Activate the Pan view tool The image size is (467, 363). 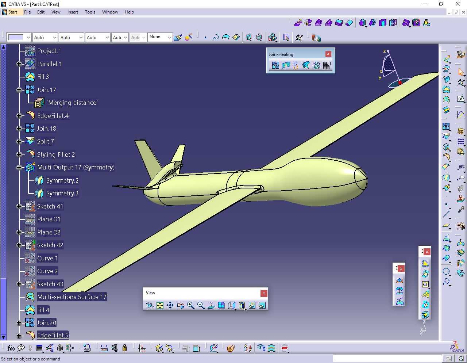point(170,305)
